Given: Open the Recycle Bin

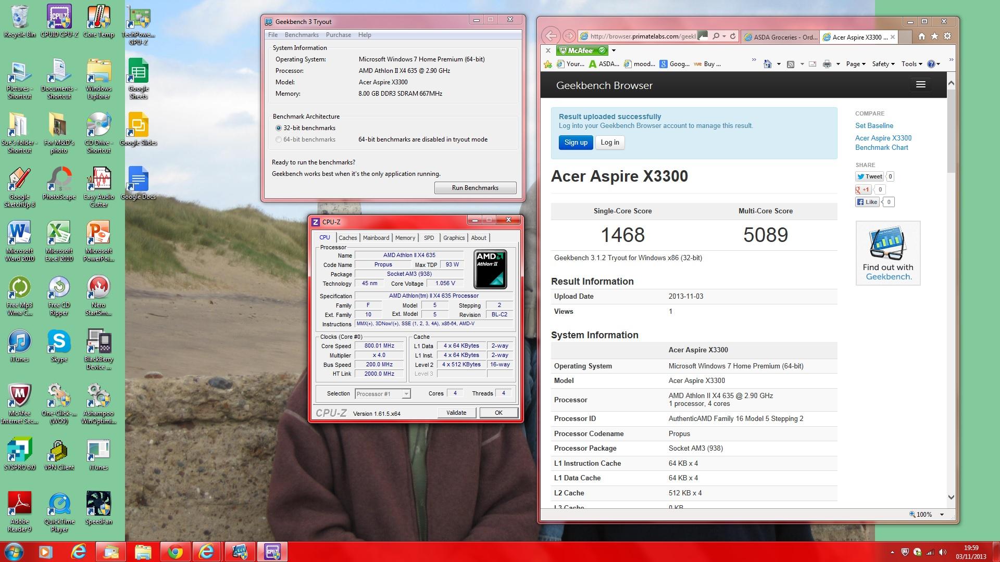Looking at the screenshot, I should pos(19,21).
